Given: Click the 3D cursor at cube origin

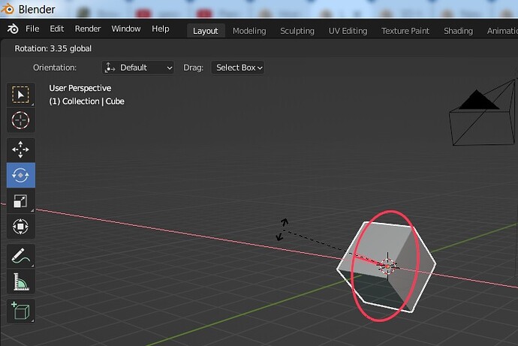Looking at the screenshot, I should click(x=387, y=266).
